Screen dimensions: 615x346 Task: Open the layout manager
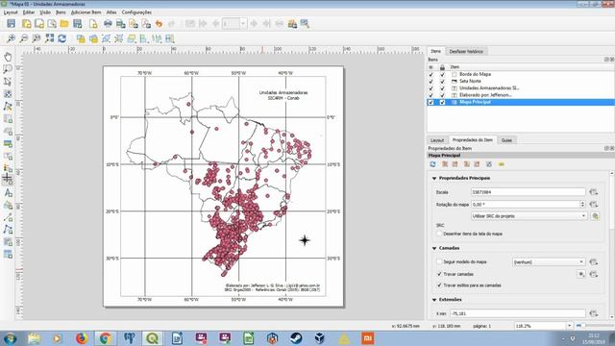(x=52, y=23)
